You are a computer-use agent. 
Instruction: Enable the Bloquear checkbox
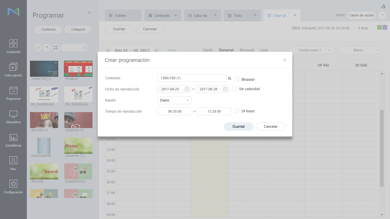(x=237, y=79)
